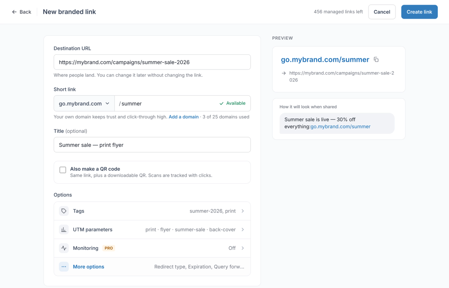This screenshot has height=288, width=449.
Task: Click the 3 of 25 domains used text
Action: [226, 117]
